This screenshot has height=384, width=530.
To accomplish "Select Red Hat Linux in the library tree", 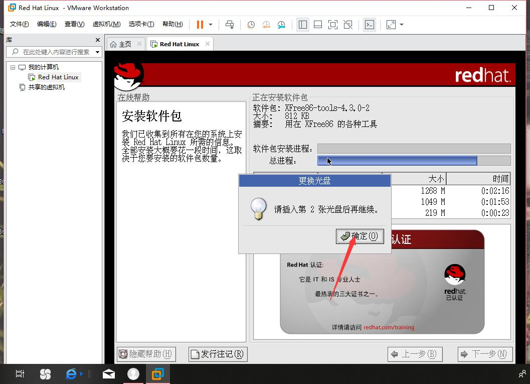I will click(58, 77).
